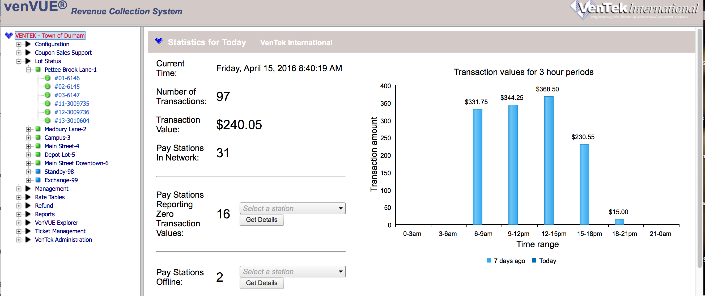Viewport: 705px width, 296px height.
Task: Open the Rate Tables section
Action: point(50,197)
